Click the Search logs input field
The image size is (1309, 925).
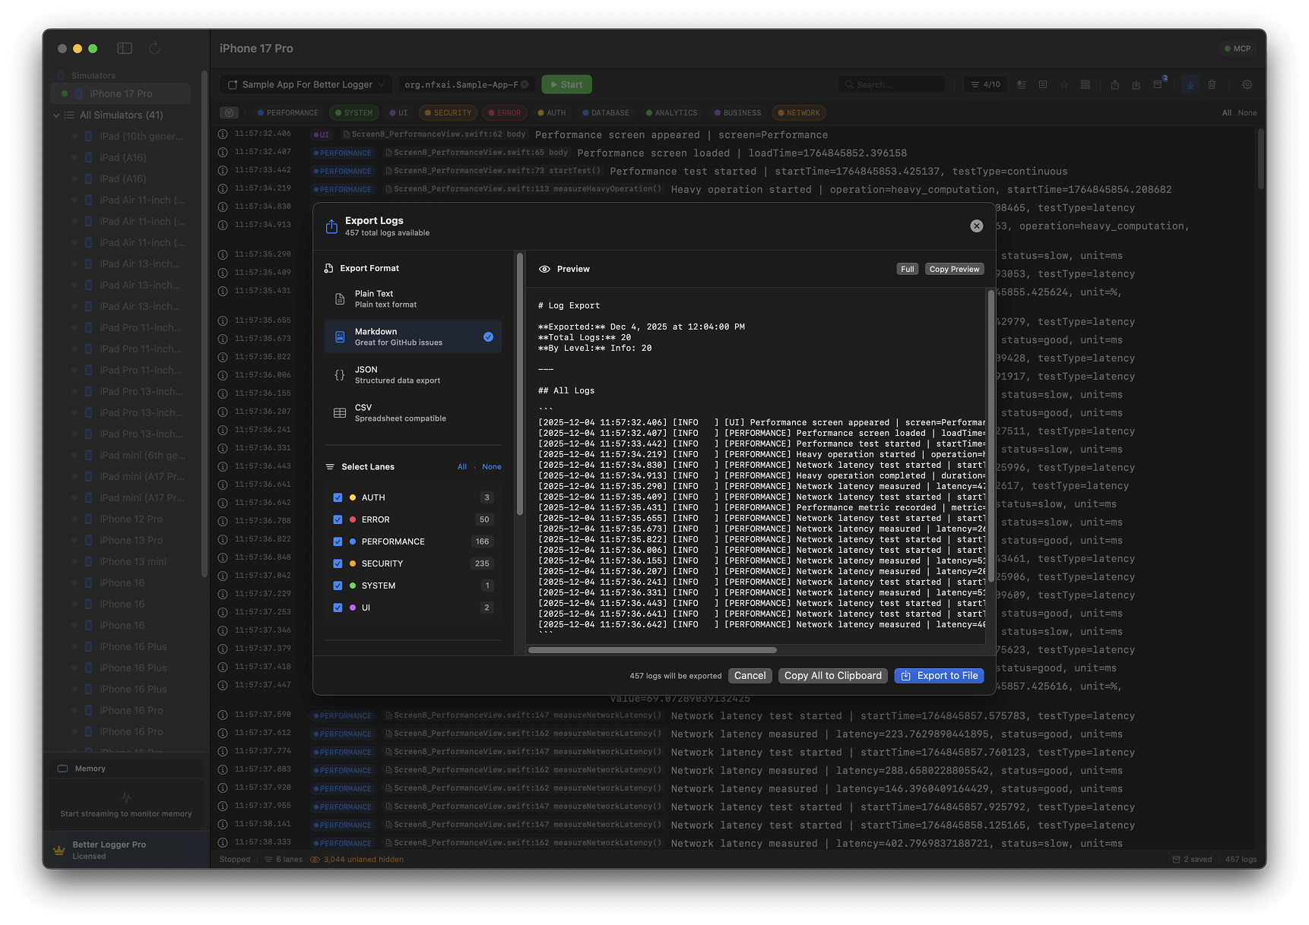click(x=895, y=85)
